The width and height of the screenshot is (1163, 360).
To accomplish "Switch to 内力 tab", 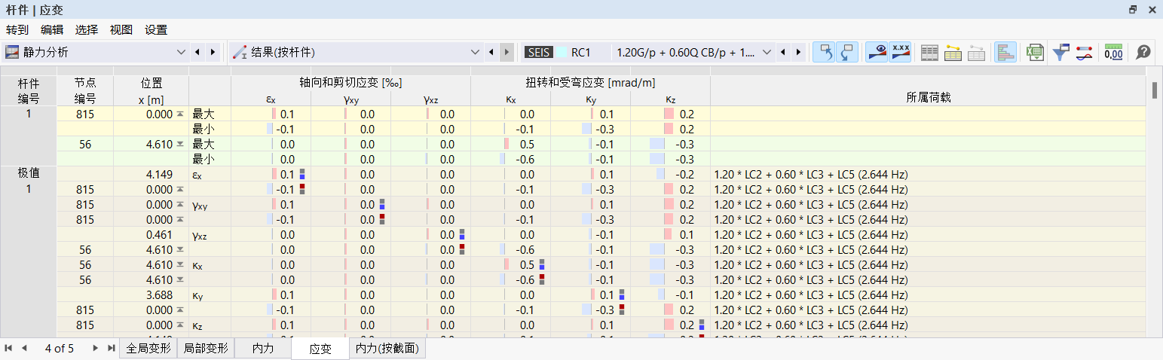I will point(263,349).
